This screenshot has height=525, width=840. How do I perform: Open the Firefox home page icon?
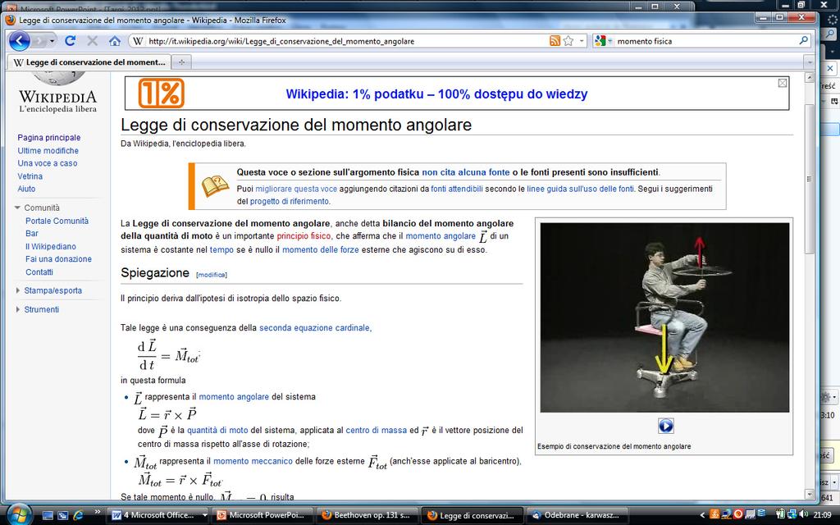point(115,41)
